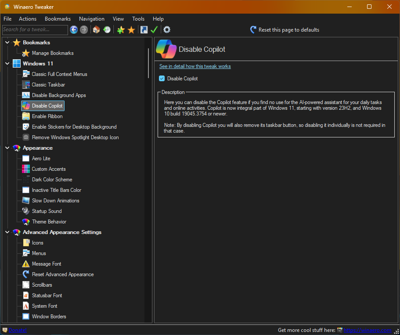Open the File menu

7,19
